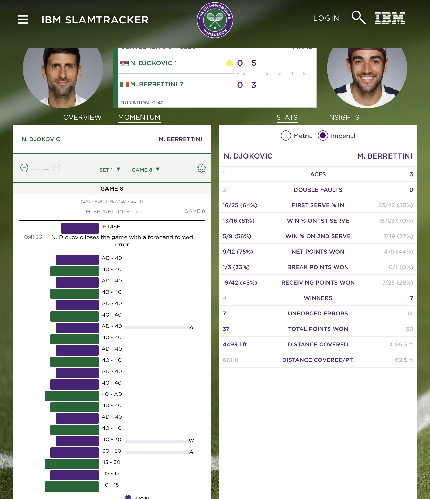Open the Stats tab
The height and width of the screenshot is (499, 430).
click(287, 118)
